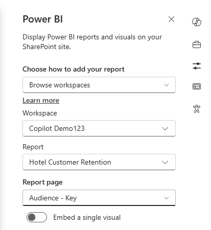Open the accessibility figure icon
This screenshot has width=211, height=230.
coord(197,109)
